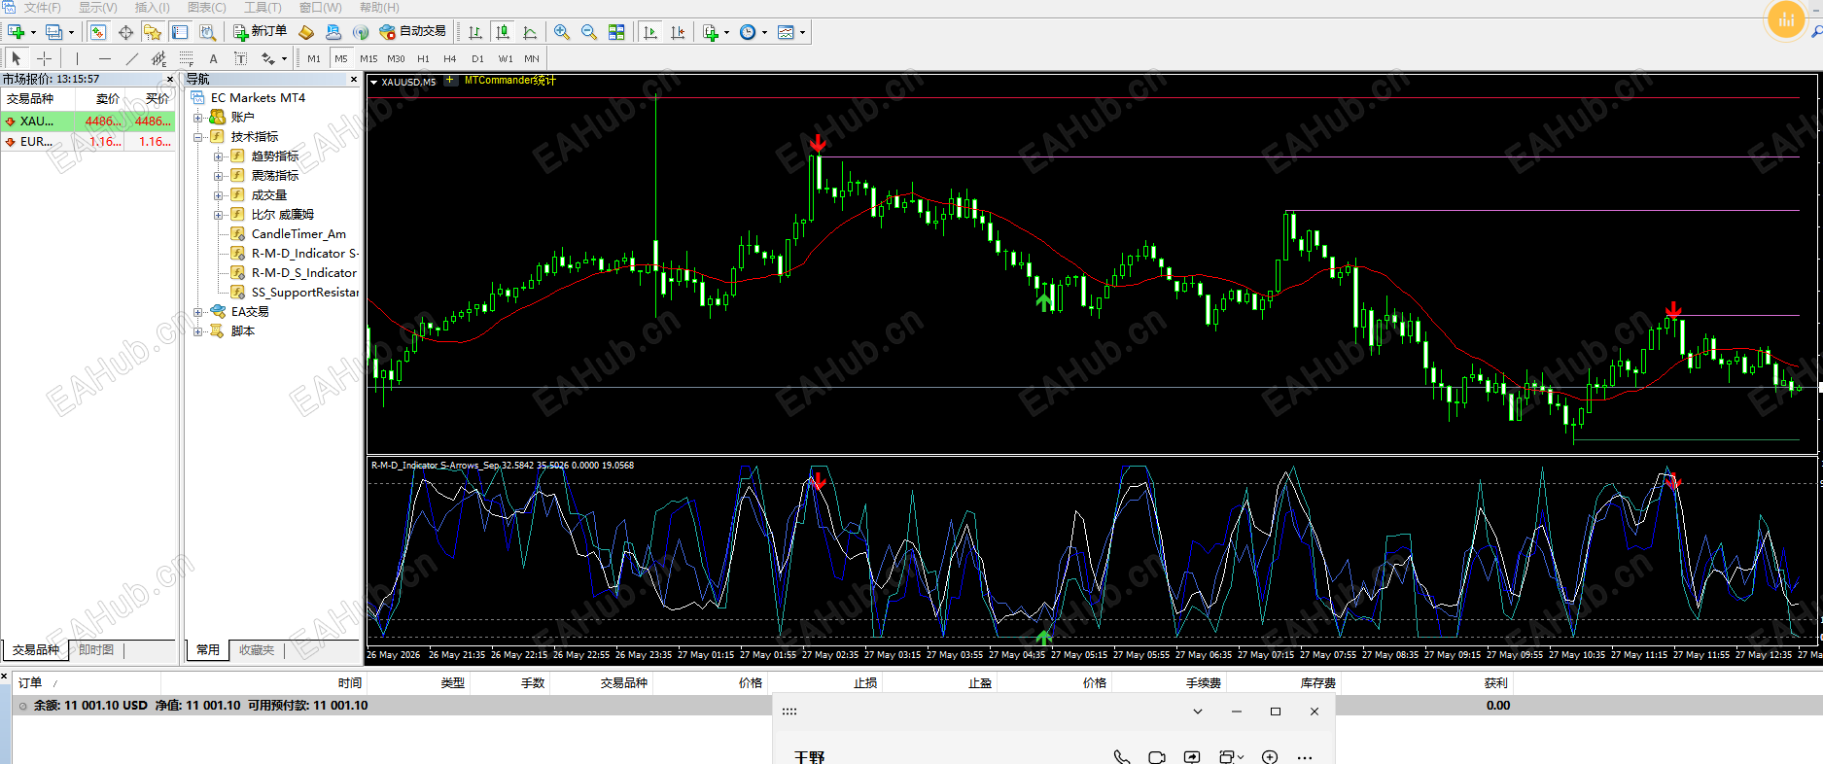
Task: Switch chart to candlestick mode
Action: [503, 32]
